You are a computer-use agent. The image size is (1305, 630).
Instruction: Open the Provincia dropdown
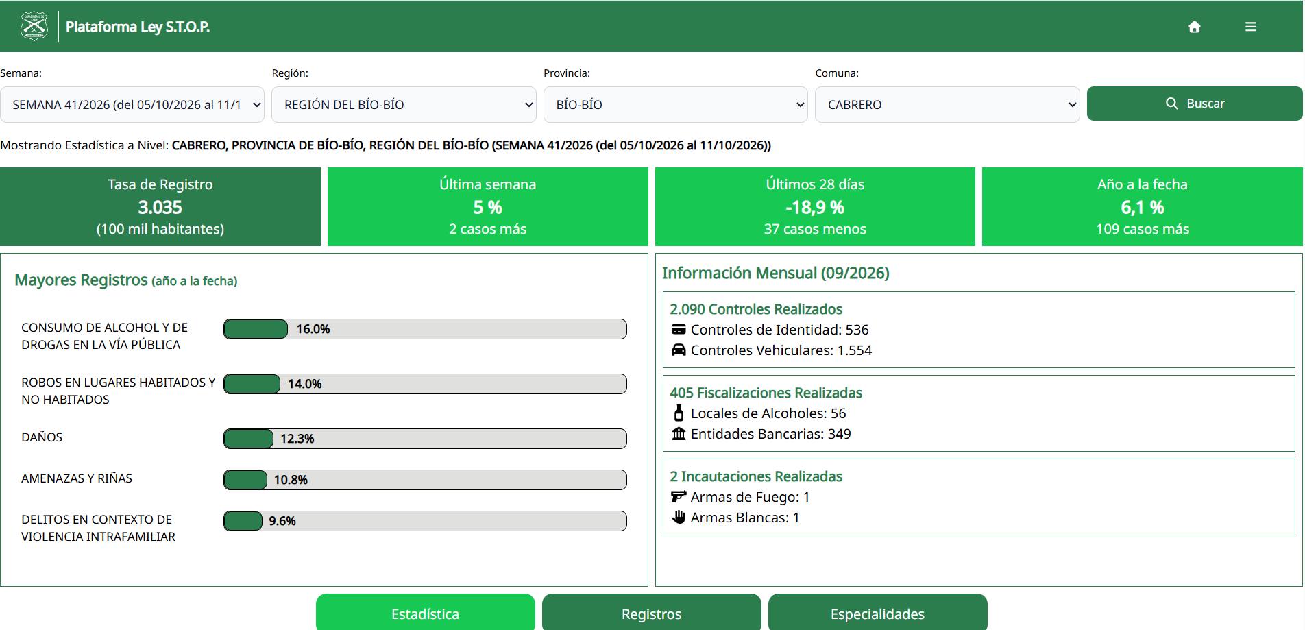tap(675, 104)
